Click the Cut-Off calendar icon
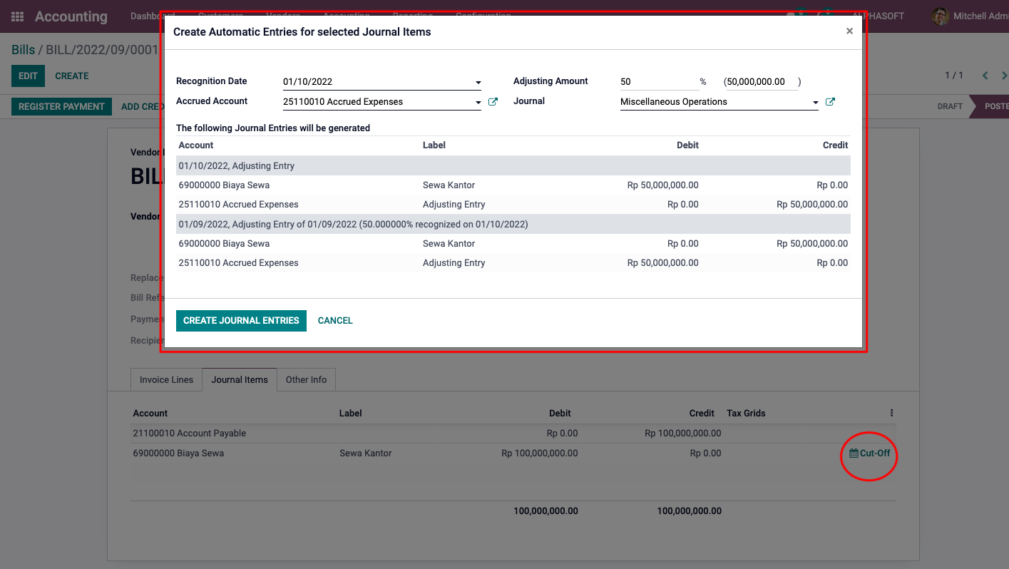The width and height of the screenshot is (1009, 569). click(854, 453)
